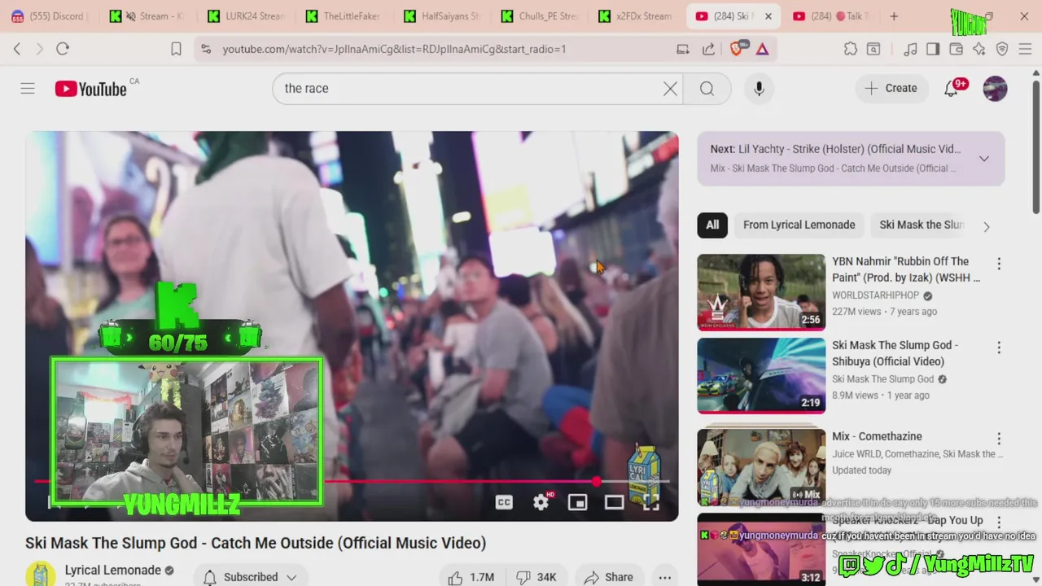Image resolution: width=1042 pixels, height=586 pixels.
Task: Open Ski Mask Shibuya video title
Action: [x=895, y=353]
